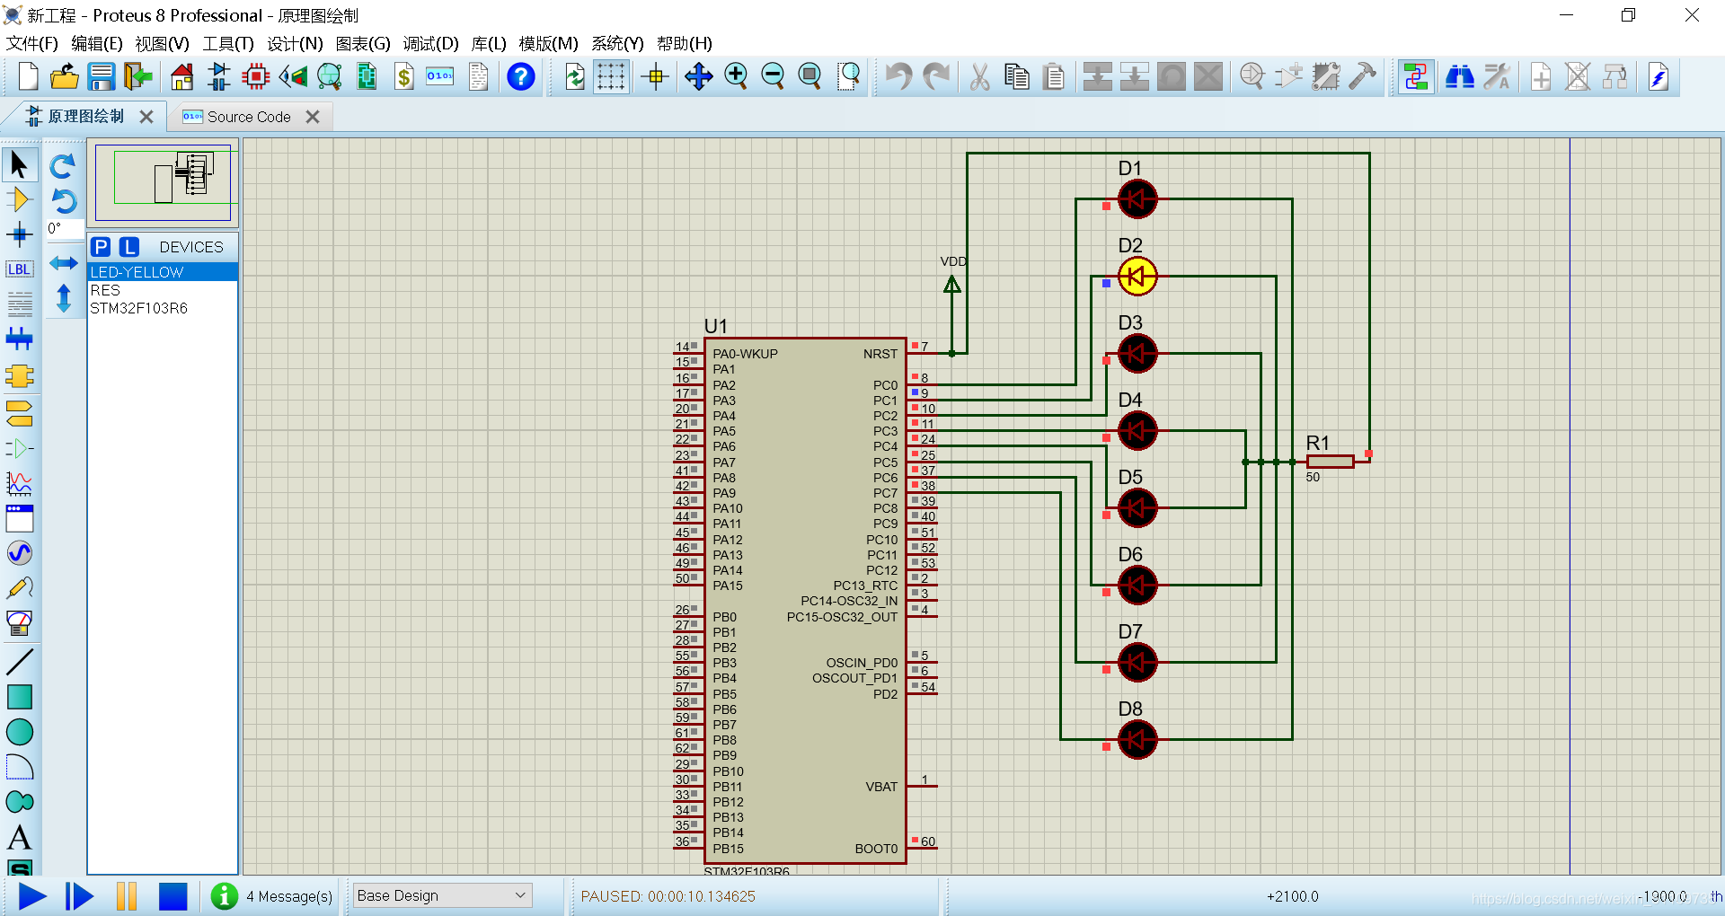Screen dimensions: 1725x916
Task: Click the New Project icon
Action: point(28,77)
